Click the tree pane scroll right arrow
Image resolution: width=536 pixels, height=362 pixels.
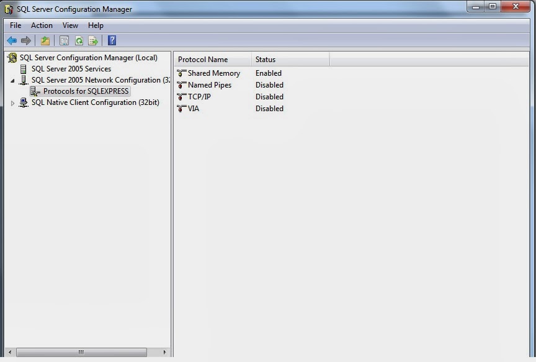point(165,352)
